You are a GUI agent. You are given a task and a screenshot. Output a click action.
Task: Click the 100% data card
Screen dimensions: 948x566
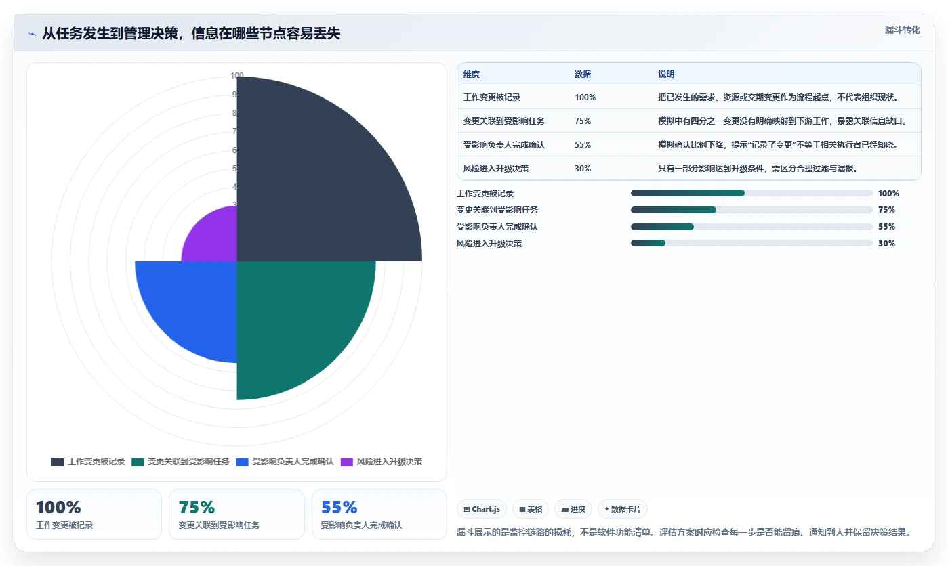[94, 515]
